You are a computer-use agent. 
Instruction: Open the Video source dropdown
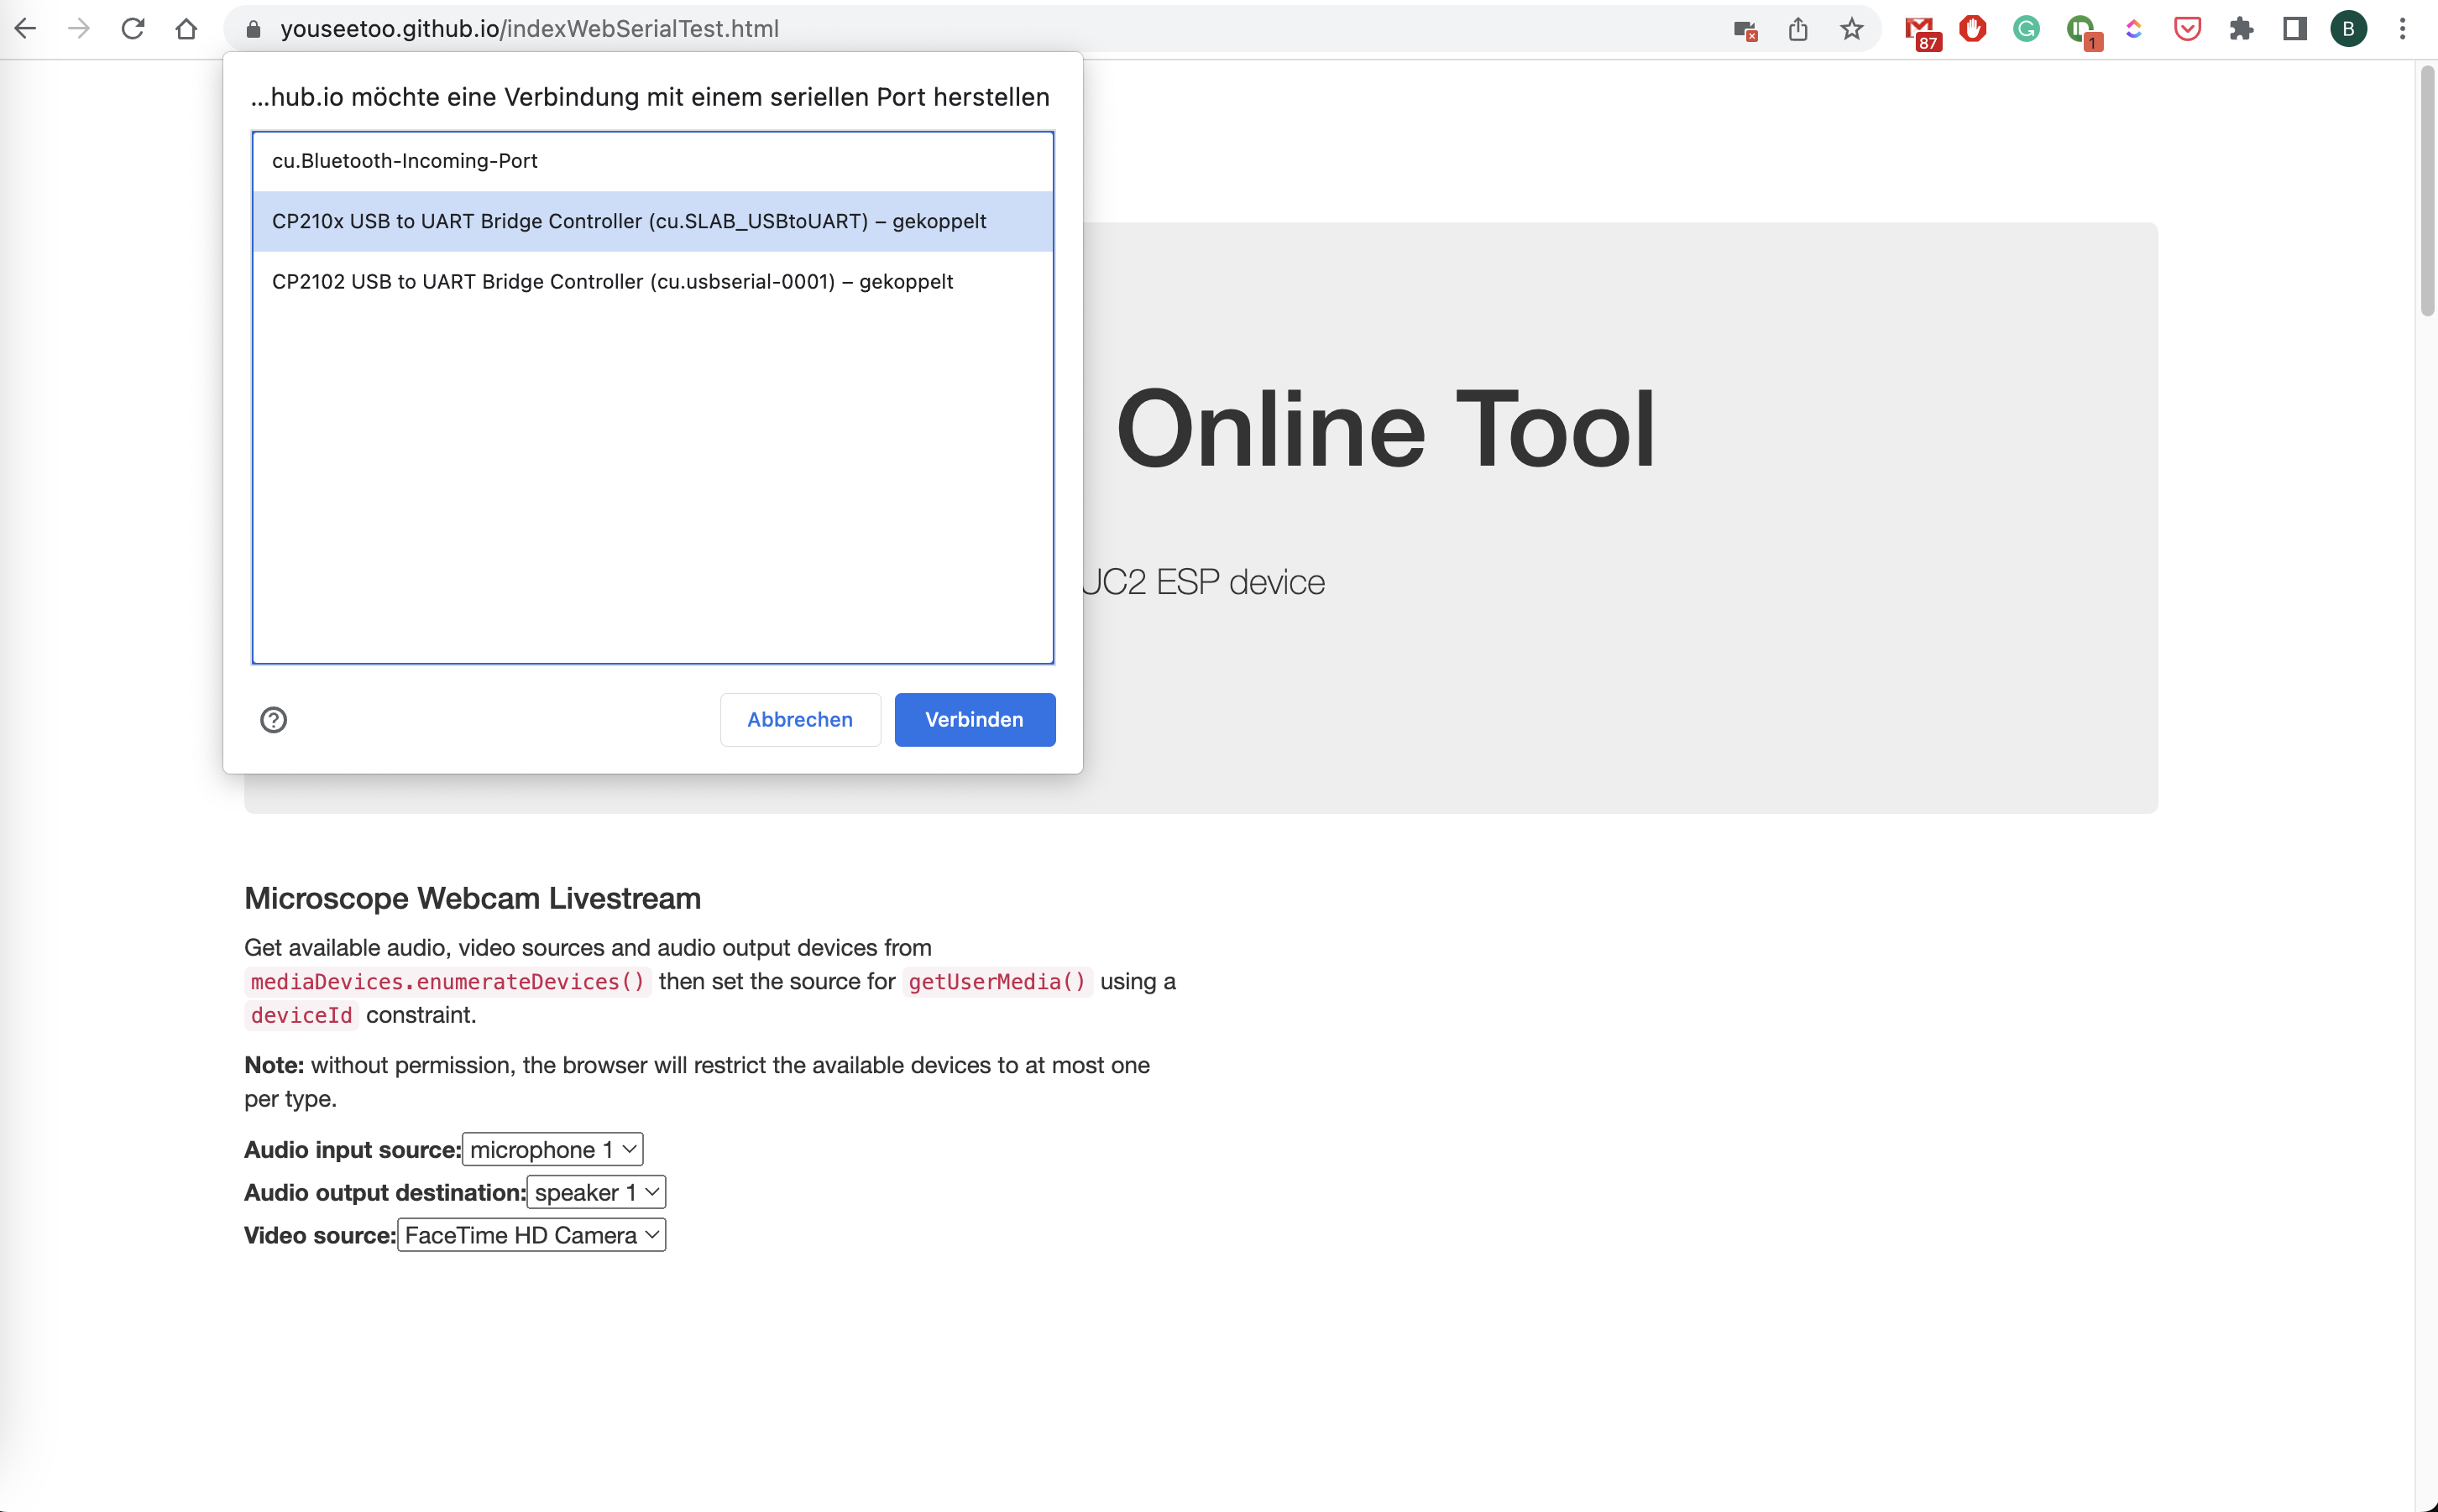click(x=531, y=1235)
